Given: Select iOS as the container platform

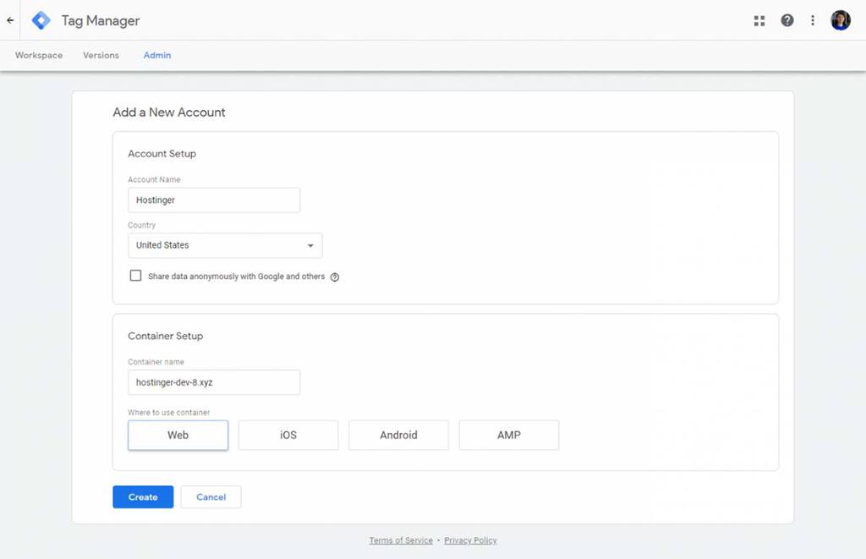Looking at the screenshot, I should click(x=288, y=435).
